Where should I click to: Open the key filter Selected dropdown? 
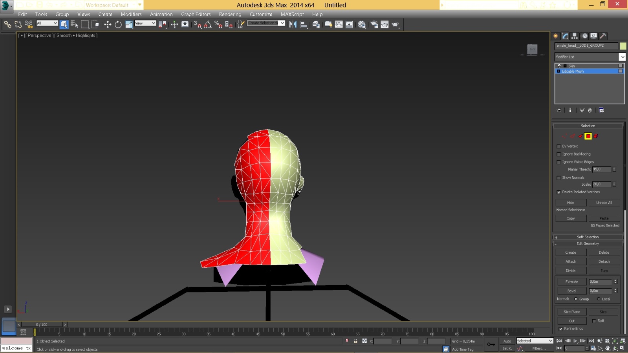[535, 341]
